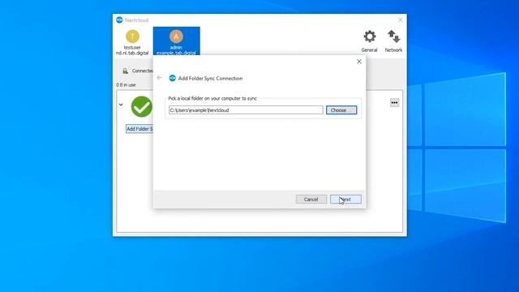Close the Nextcloud settings window
The height and width of the screenshot is (292, 519).
pyautogui.click(x=400, y=19)
